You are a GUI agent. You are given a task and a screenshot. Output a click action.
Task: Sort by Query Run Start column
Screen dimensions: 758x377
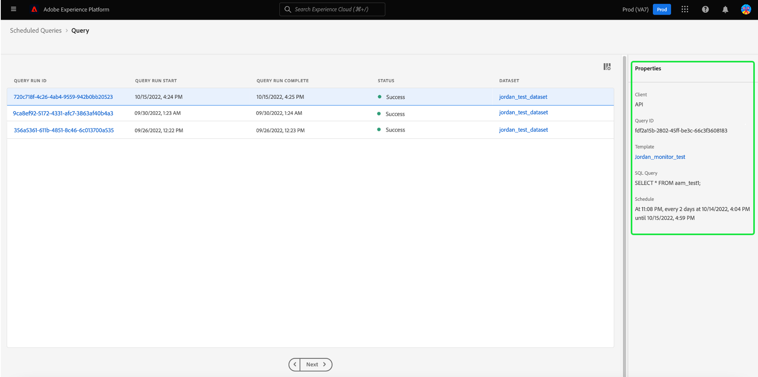point(156,81)
